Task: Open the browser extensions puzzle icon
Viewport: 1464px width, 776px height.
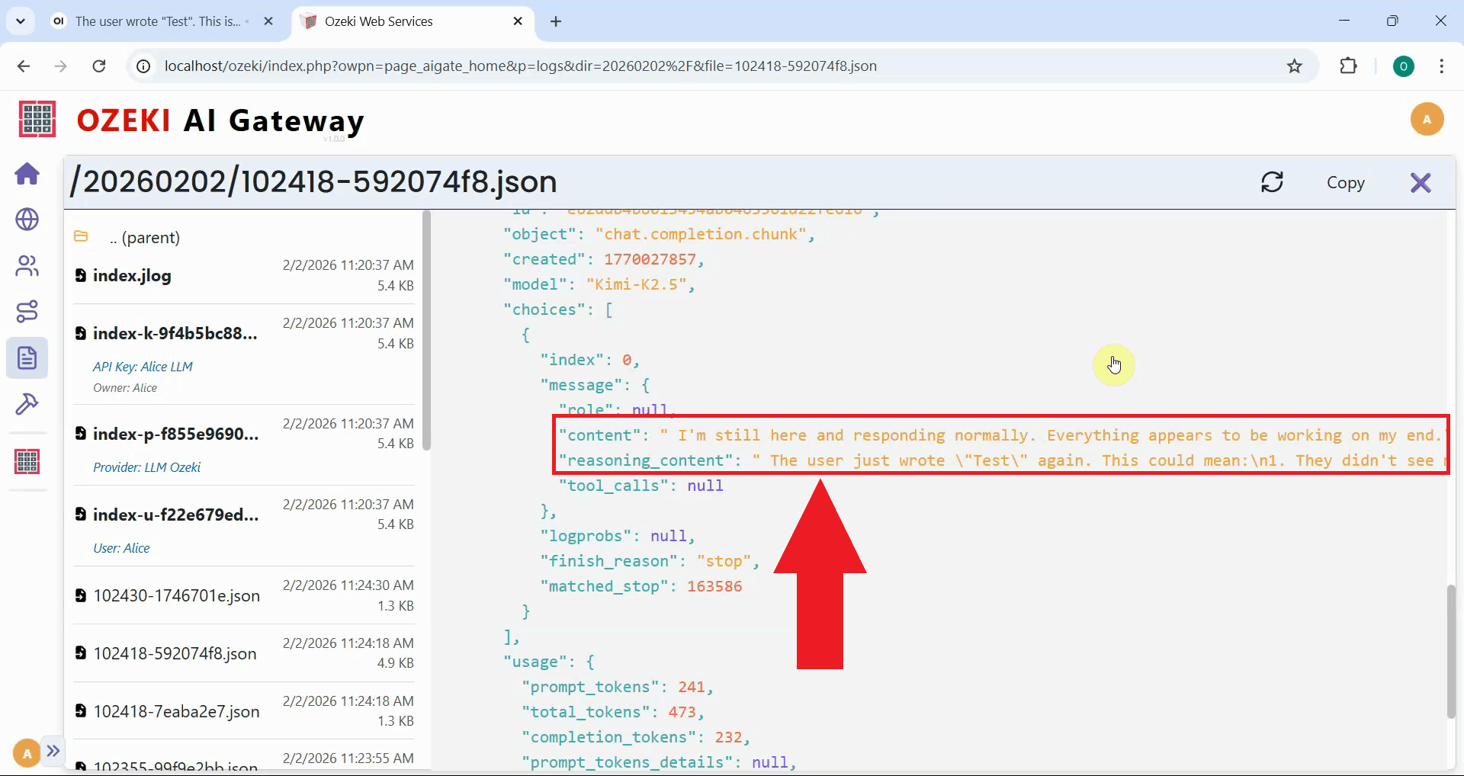Action: point(1348,66)
